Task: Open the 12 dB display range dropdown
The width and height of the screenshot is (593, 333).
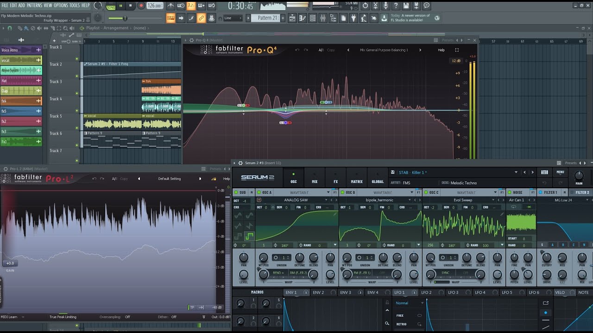Action: click(x=456, y=61)
